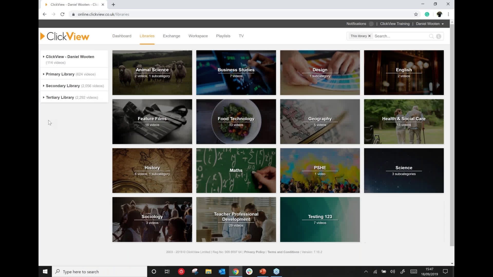Bookmark the page with the star icon
The image size is (493, 277).
click(x=416, y=14)
